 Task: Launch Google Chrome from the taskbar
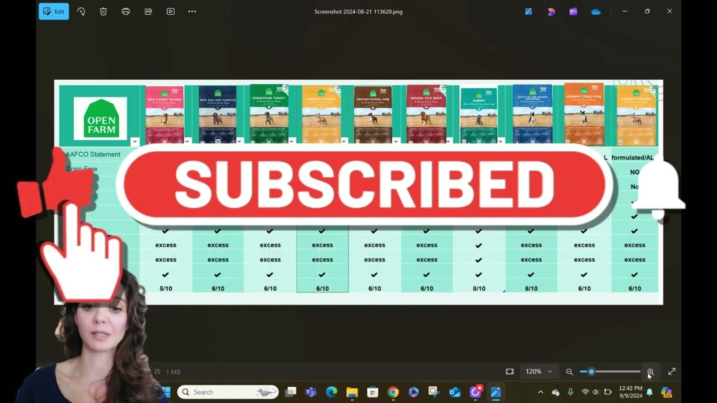393,392
